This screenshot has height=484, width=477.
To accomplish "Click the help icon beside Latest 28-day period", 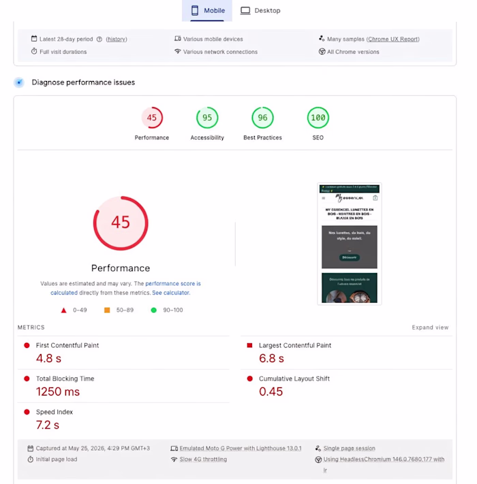I will tap(99, 39).
